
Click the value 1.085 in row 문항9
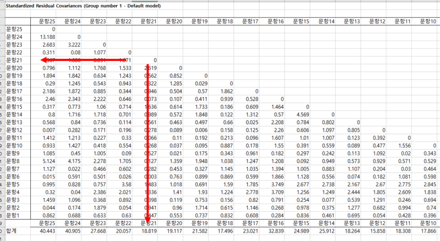point(49,154)
